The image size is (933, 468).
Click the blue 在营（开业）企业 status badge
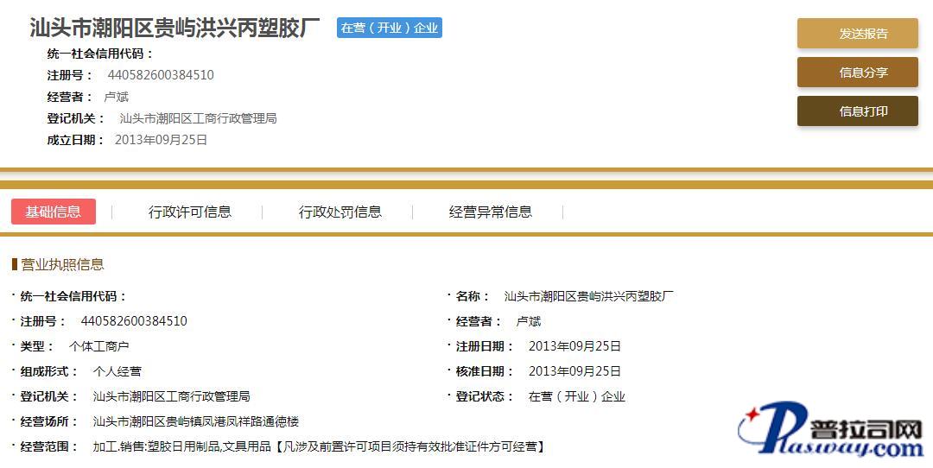pos(390,28)
